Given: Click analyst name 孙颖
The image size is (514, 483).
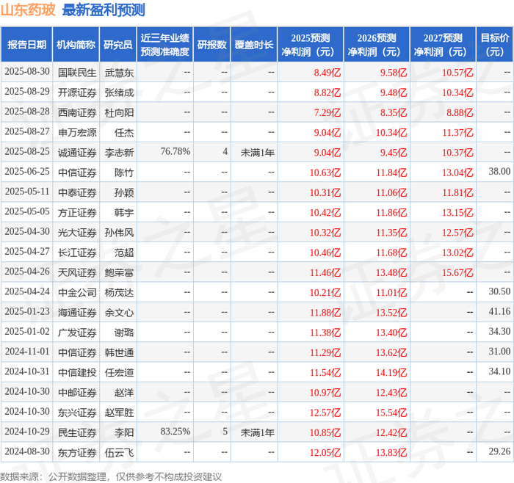Looking at the screenshot, I should pos(124,192).
